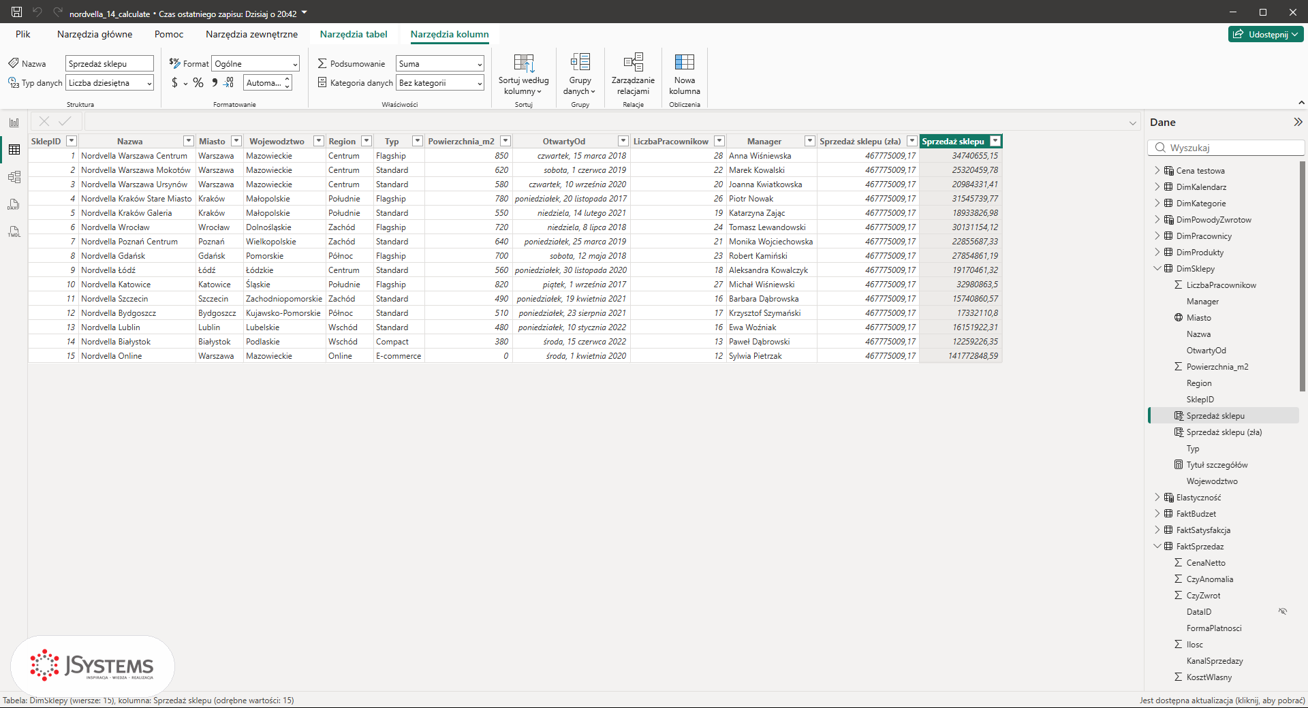
Task: Apply percent format to column
Action: (x=198, y=82)
